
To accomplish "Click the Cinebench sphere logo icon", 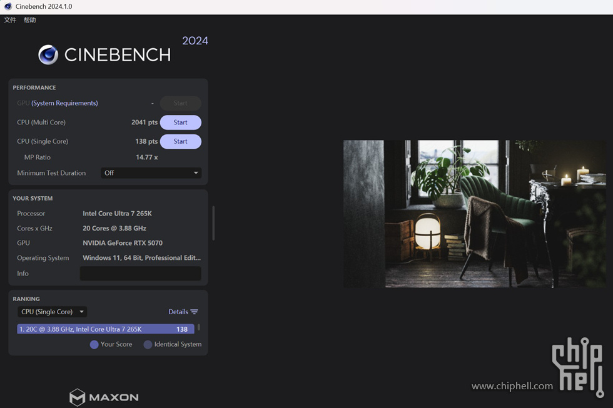I will (48, 54).
